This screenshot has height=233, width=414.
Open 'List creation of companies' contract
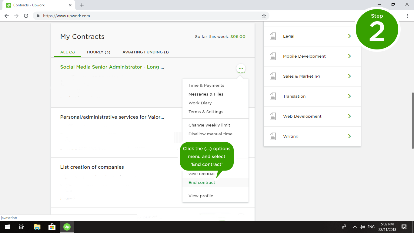(92, 167)
